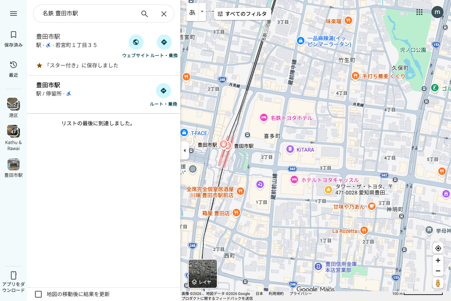Open すべてのフィルタ filters button
Viewport: 451px width, 301px height.
242,14
